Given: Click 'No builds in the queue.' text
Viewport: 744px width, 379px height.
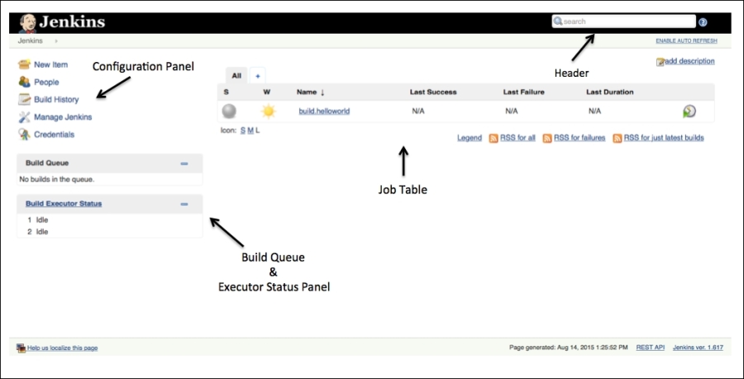Looking at the screenshot, I should 56,179.
